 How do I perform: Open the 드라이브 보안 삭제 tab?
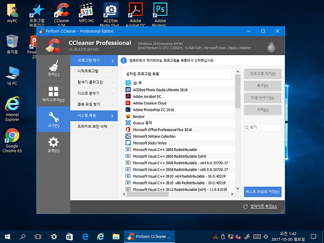94,126
